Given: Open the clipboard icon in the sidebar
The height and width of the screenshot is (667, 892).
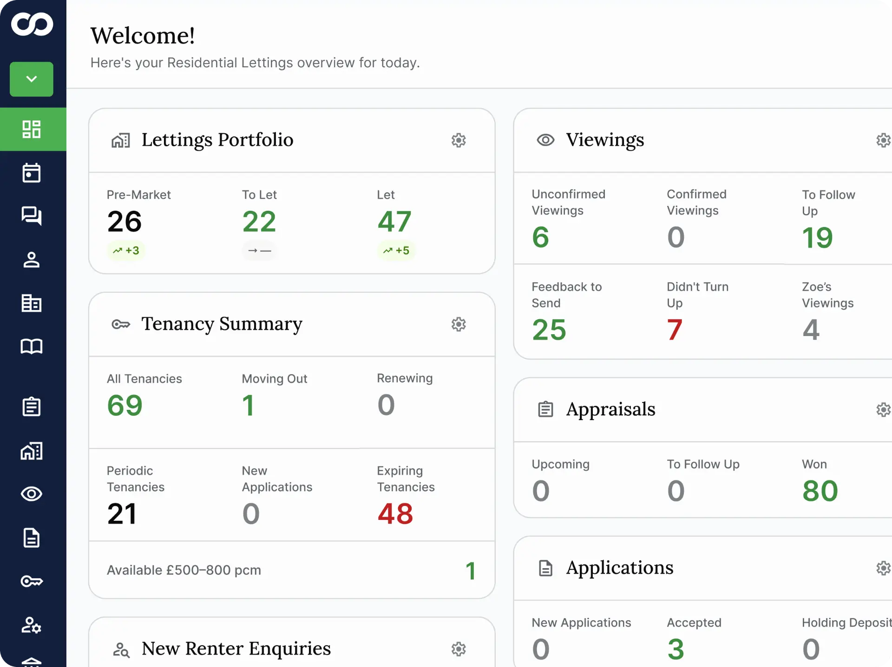Looking at the screenshot, I should point(32,407).
